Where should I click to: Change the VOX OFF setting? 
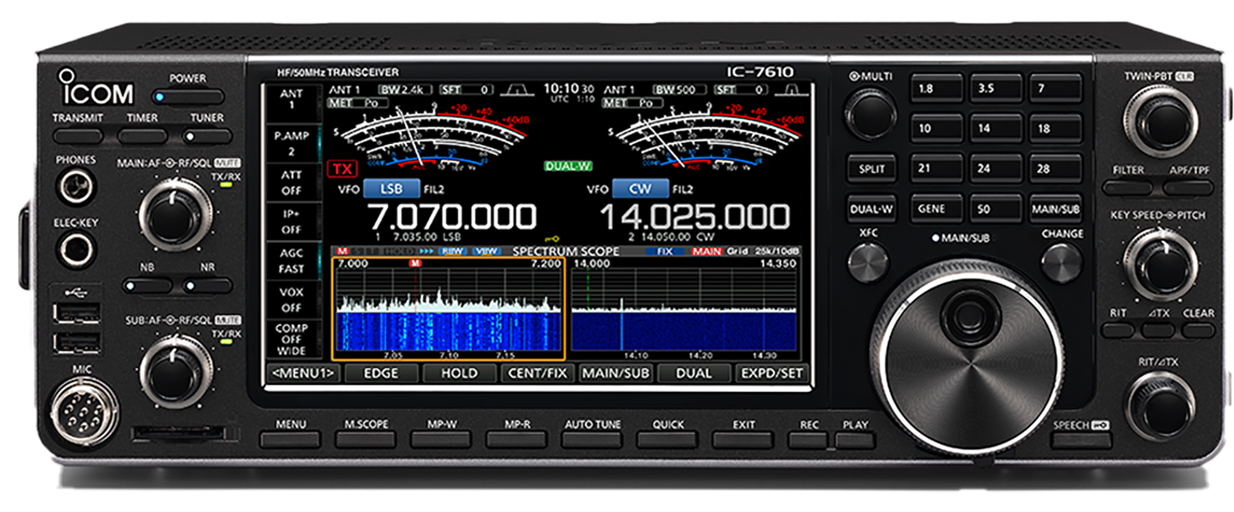click(291, 302)
